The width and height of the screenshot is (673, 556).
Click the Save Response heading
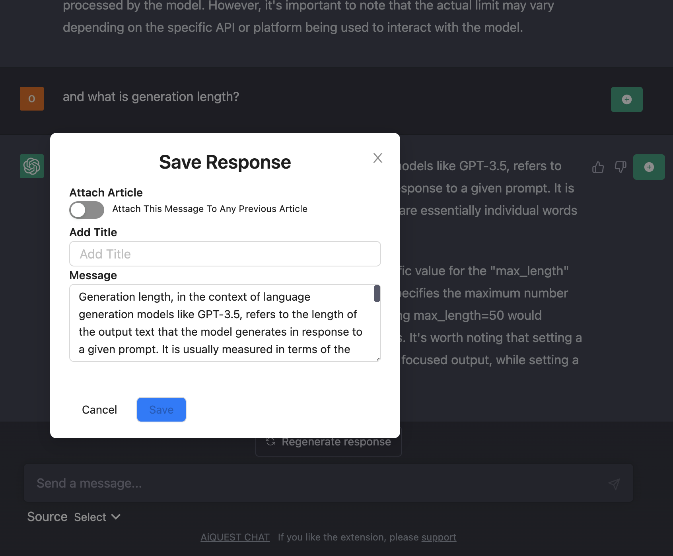225,162
